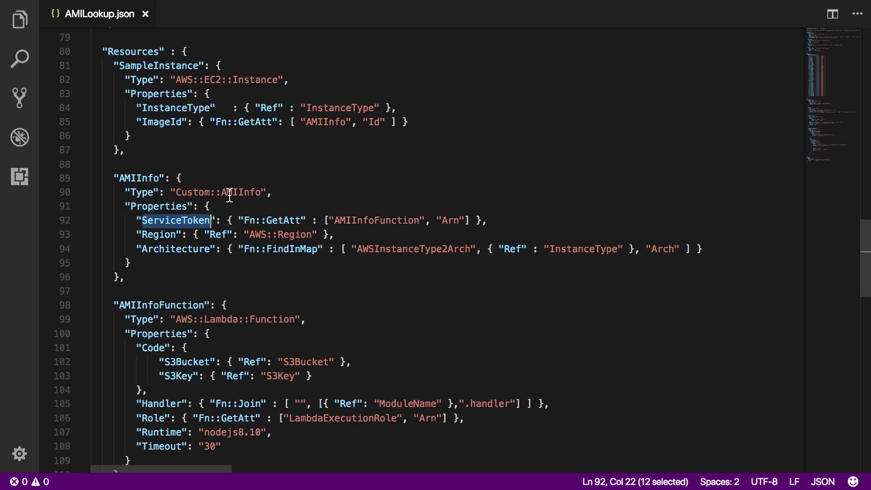
Task: Click the Ln 92, Col 22 indicator
Action: pyautogui.click(x=635, y=481)
